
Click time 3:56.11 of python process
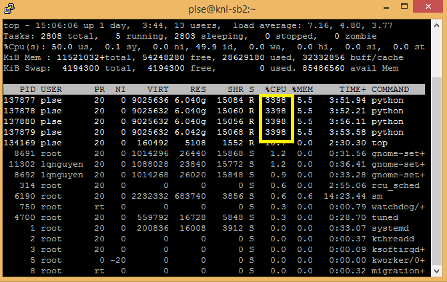pos(348,121)
